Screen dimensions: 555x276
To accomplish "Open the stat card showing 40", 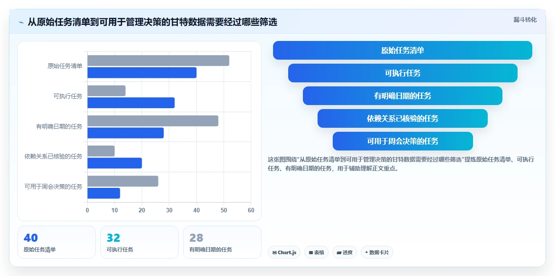I will (x=57, y=242).
